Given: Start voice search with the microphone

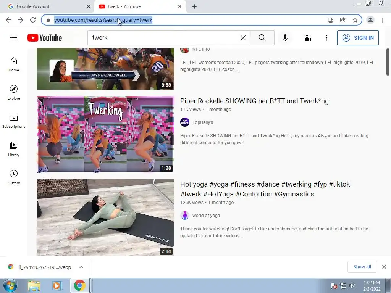Looking at the screenshot, I should pyautogui.click(x=285, y=38).
